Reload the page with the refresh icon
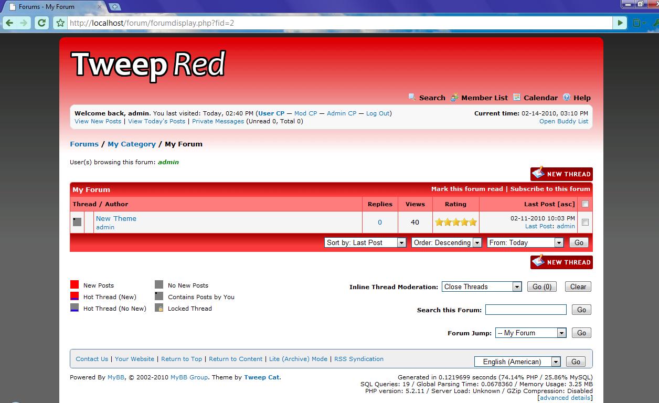 41,23
